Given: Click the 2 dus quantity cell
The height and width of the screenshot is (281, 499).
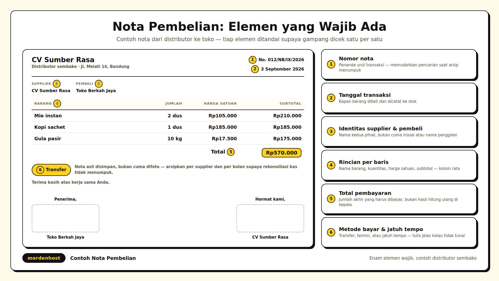Looking at the screenshot, I should (175, 116).
